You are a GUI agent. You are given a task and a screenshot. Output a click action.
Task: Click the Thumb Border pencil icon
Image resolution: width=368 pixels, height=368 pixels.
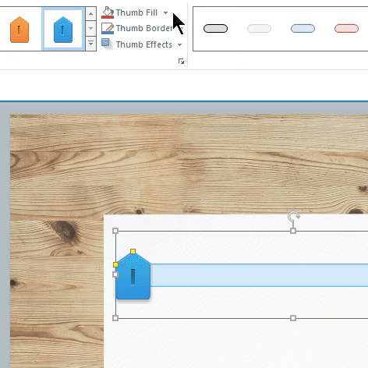(x=108, y=28)
